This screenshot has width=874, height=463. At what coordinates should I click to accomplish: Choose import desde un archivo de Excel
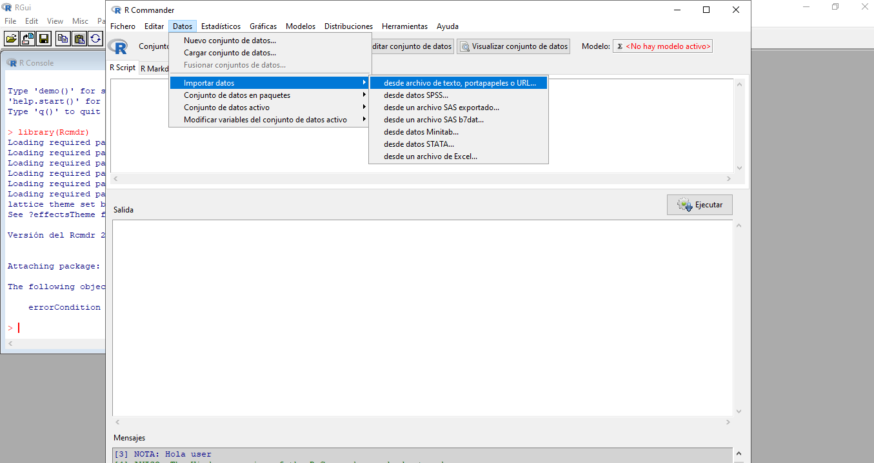[x=430, y=156]
